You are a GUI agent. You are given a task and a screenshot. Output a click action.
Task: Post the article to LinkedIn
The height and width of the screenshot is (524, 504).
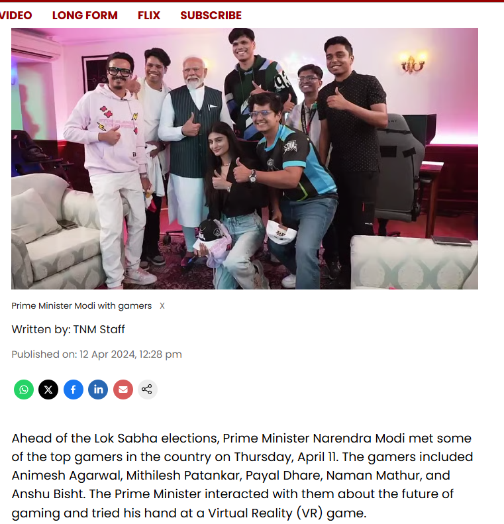98,390
